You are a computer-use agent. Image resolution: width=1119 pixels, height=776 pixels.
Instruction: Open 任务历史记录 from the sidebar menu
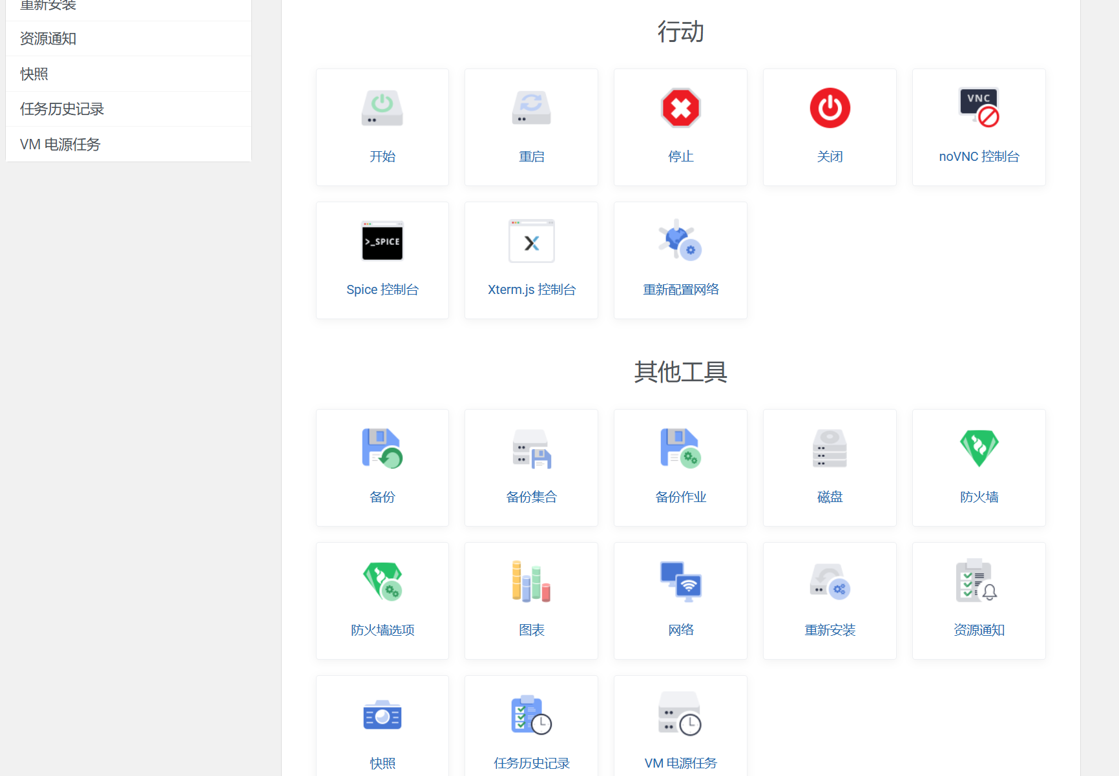(62, 109)
